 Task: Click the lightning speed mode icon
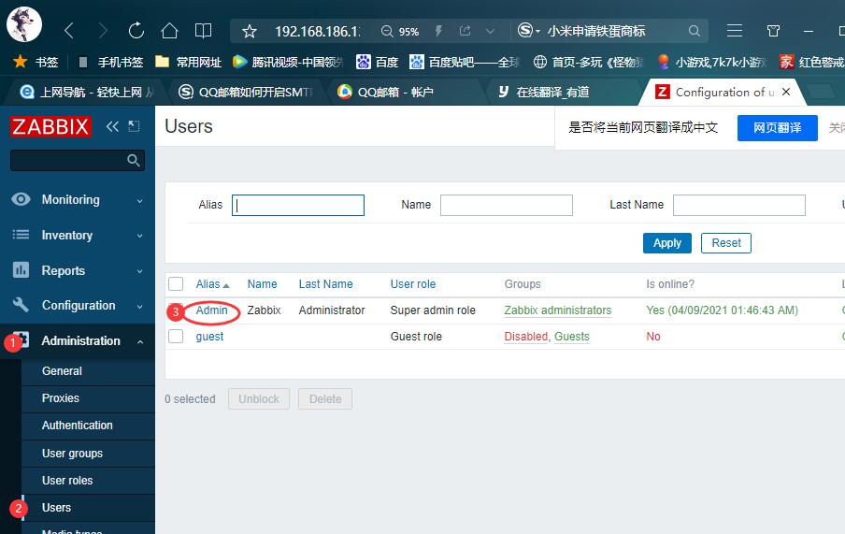[438, 31]
